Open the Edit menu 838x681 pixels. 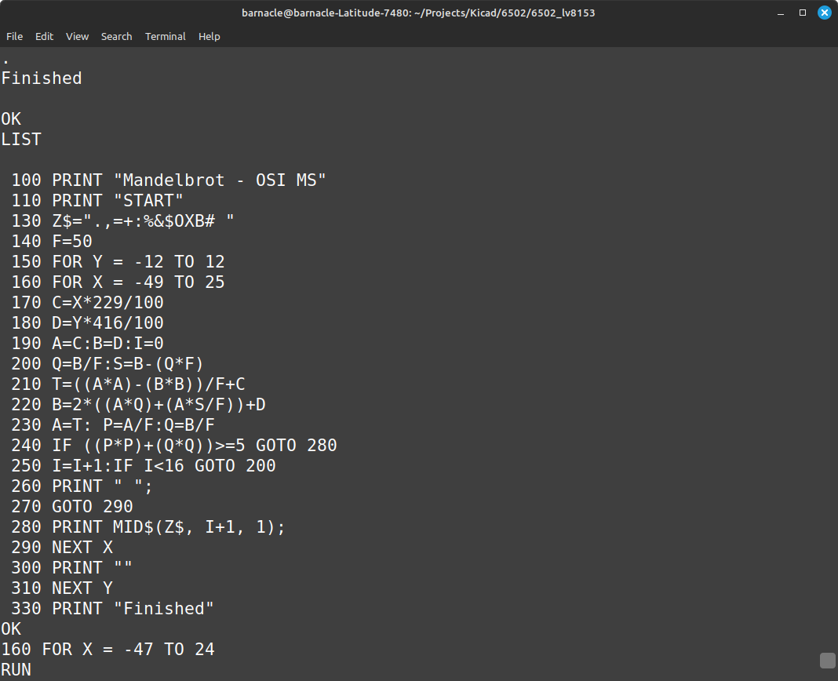pyautogui.click(x=44, y=37)
